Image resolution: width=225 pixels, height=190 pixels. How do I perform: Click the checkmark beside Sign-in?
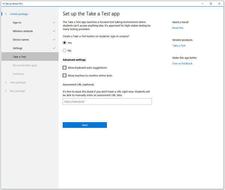54,22
